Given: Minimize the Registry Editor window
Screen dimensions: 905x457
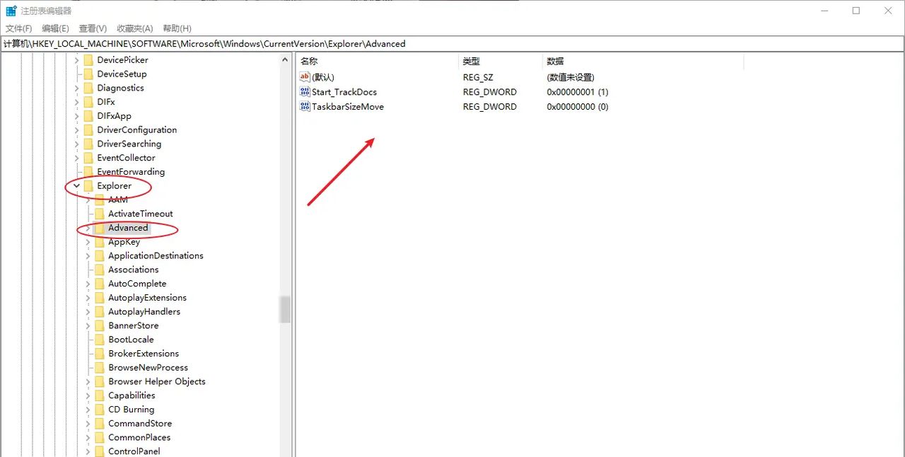Looking at the screenshot, I should [824, 11].
